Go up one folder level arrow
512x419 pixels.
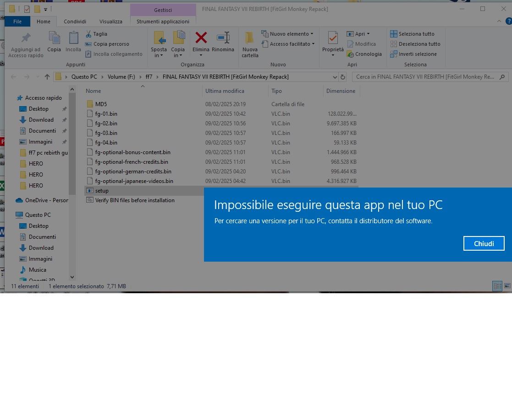click(47, 77)
